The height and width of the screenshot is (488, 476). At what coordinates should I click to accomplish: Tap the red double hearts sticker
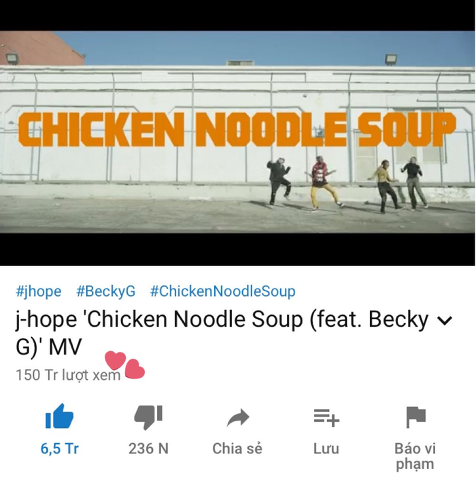(x=125, y=365)
